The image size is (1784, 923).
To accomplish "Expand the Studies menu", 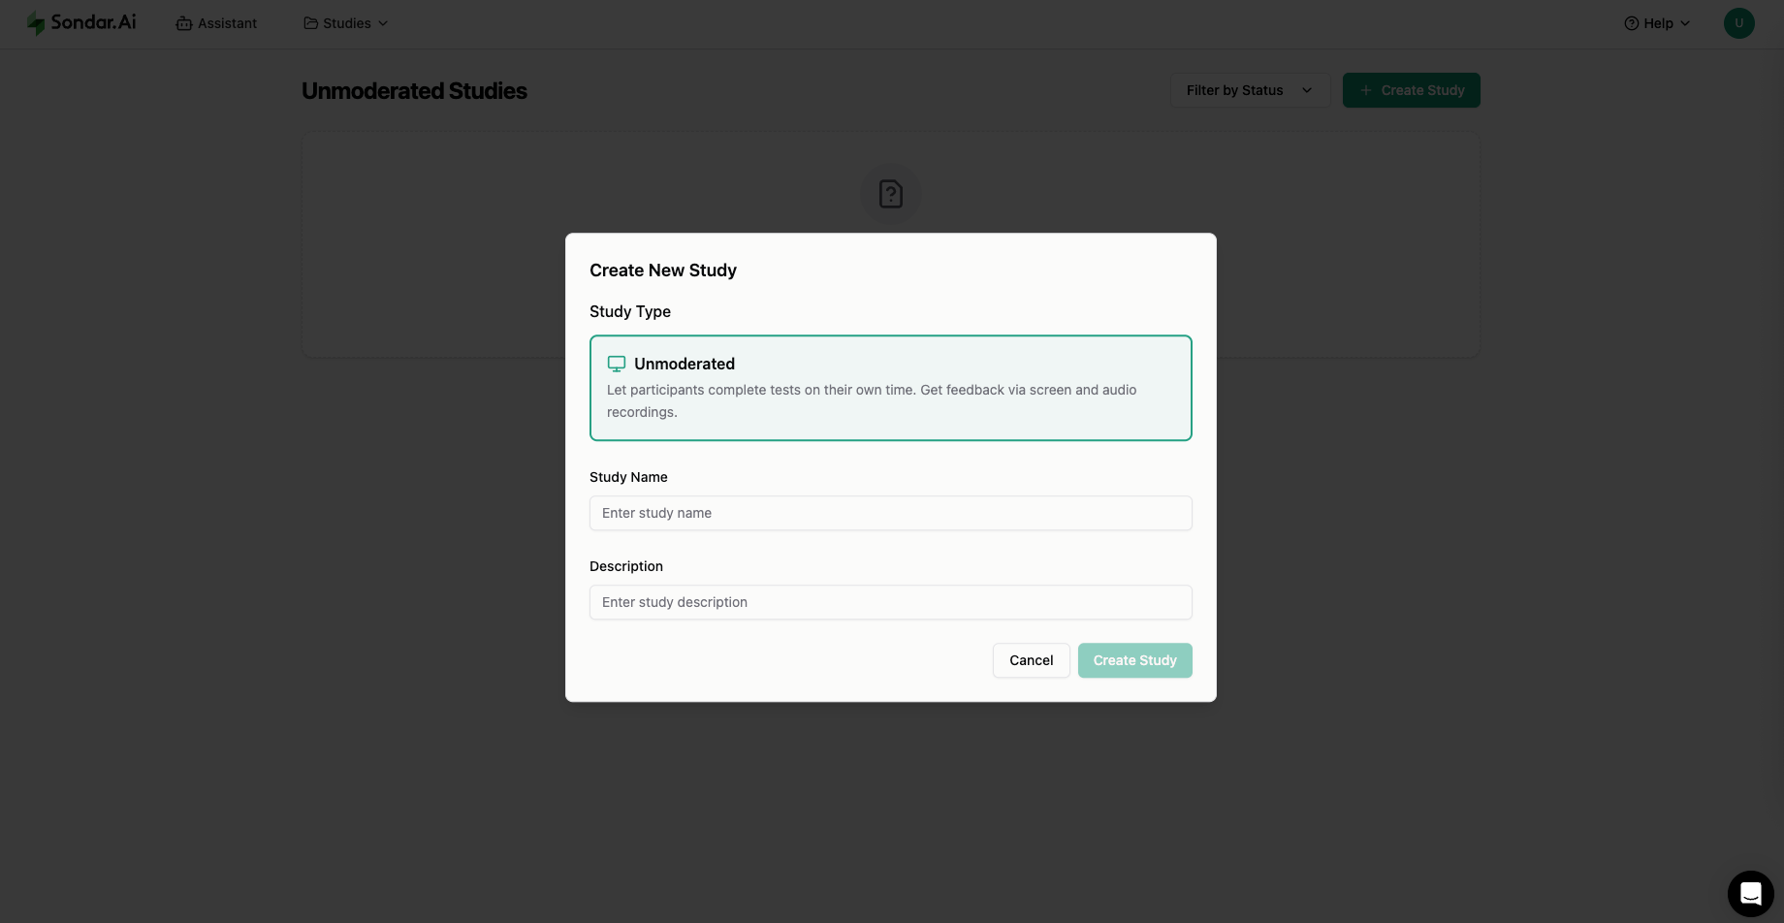I will (345, 23).
